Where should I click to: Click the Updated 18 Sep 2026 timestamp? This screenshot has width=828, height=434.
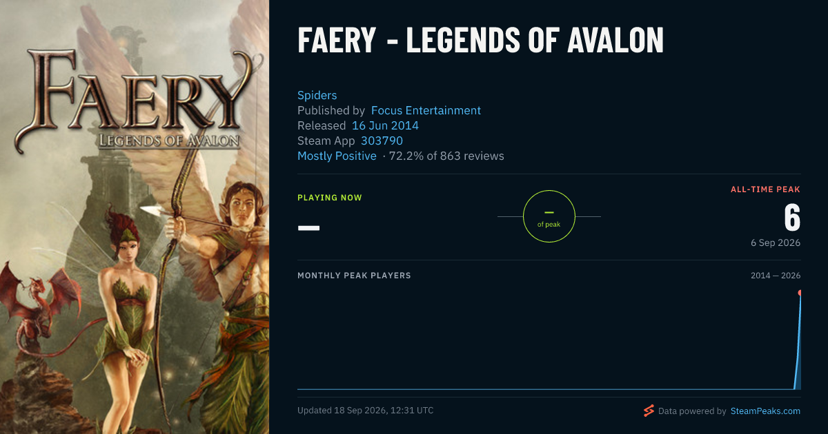click(366, 411)
